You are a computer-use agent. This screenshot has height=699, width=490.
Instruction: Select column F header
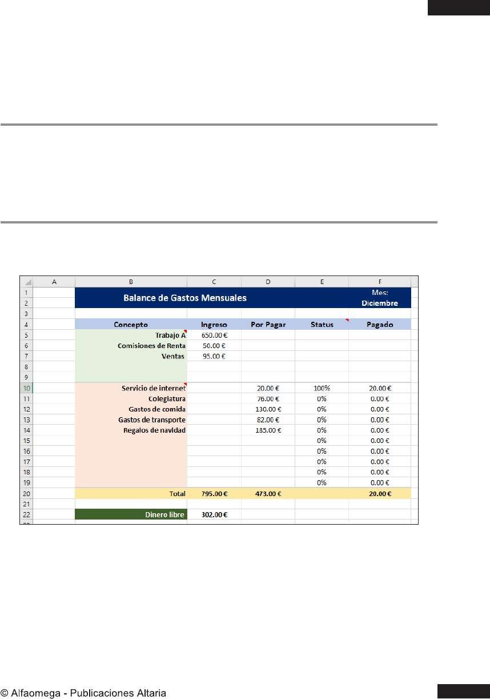pyautogui.click(x=380, y=282)
